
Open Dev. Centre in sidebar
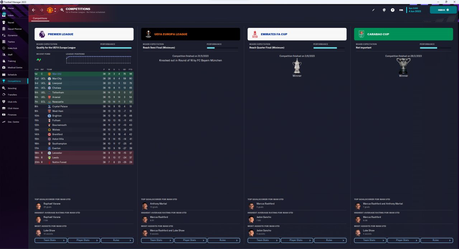13,122
